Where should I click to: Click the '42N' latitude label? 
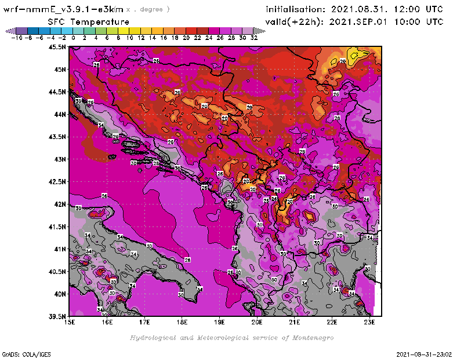pyautogui.click(x=60, y=204)
